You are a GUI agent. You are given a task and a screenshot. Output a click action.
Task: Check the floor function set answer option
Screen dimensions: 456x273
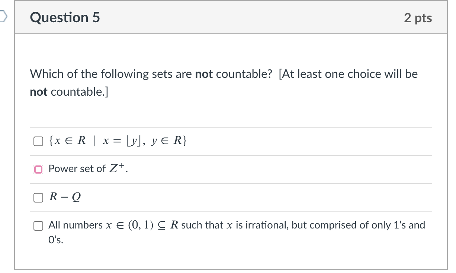tap(38, 141)
